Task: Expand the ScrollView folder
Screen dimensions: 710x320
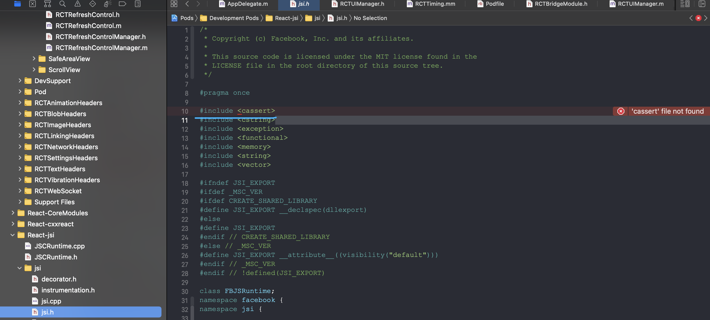Action: click(x=34, y=69)
